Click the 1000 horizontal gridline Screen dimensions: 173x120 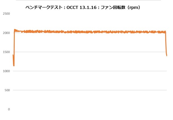[89, 71]
